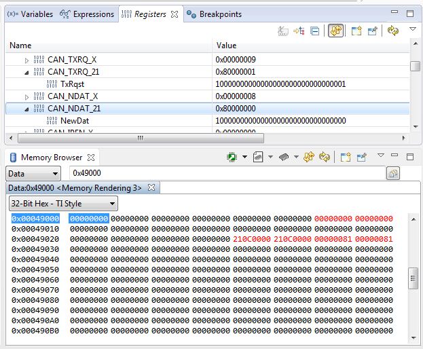Screen dimensions: 423x349
Task: Switch to the Variables tab
Action: (x=30, y=14)
